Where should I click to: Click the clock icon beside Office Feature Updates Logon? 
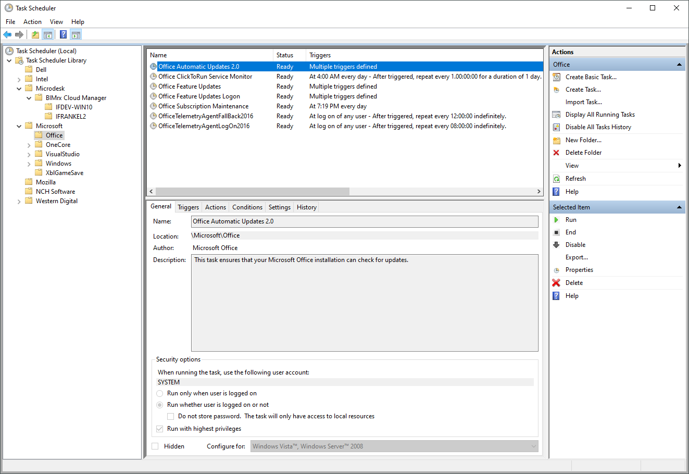click(153, 96)
